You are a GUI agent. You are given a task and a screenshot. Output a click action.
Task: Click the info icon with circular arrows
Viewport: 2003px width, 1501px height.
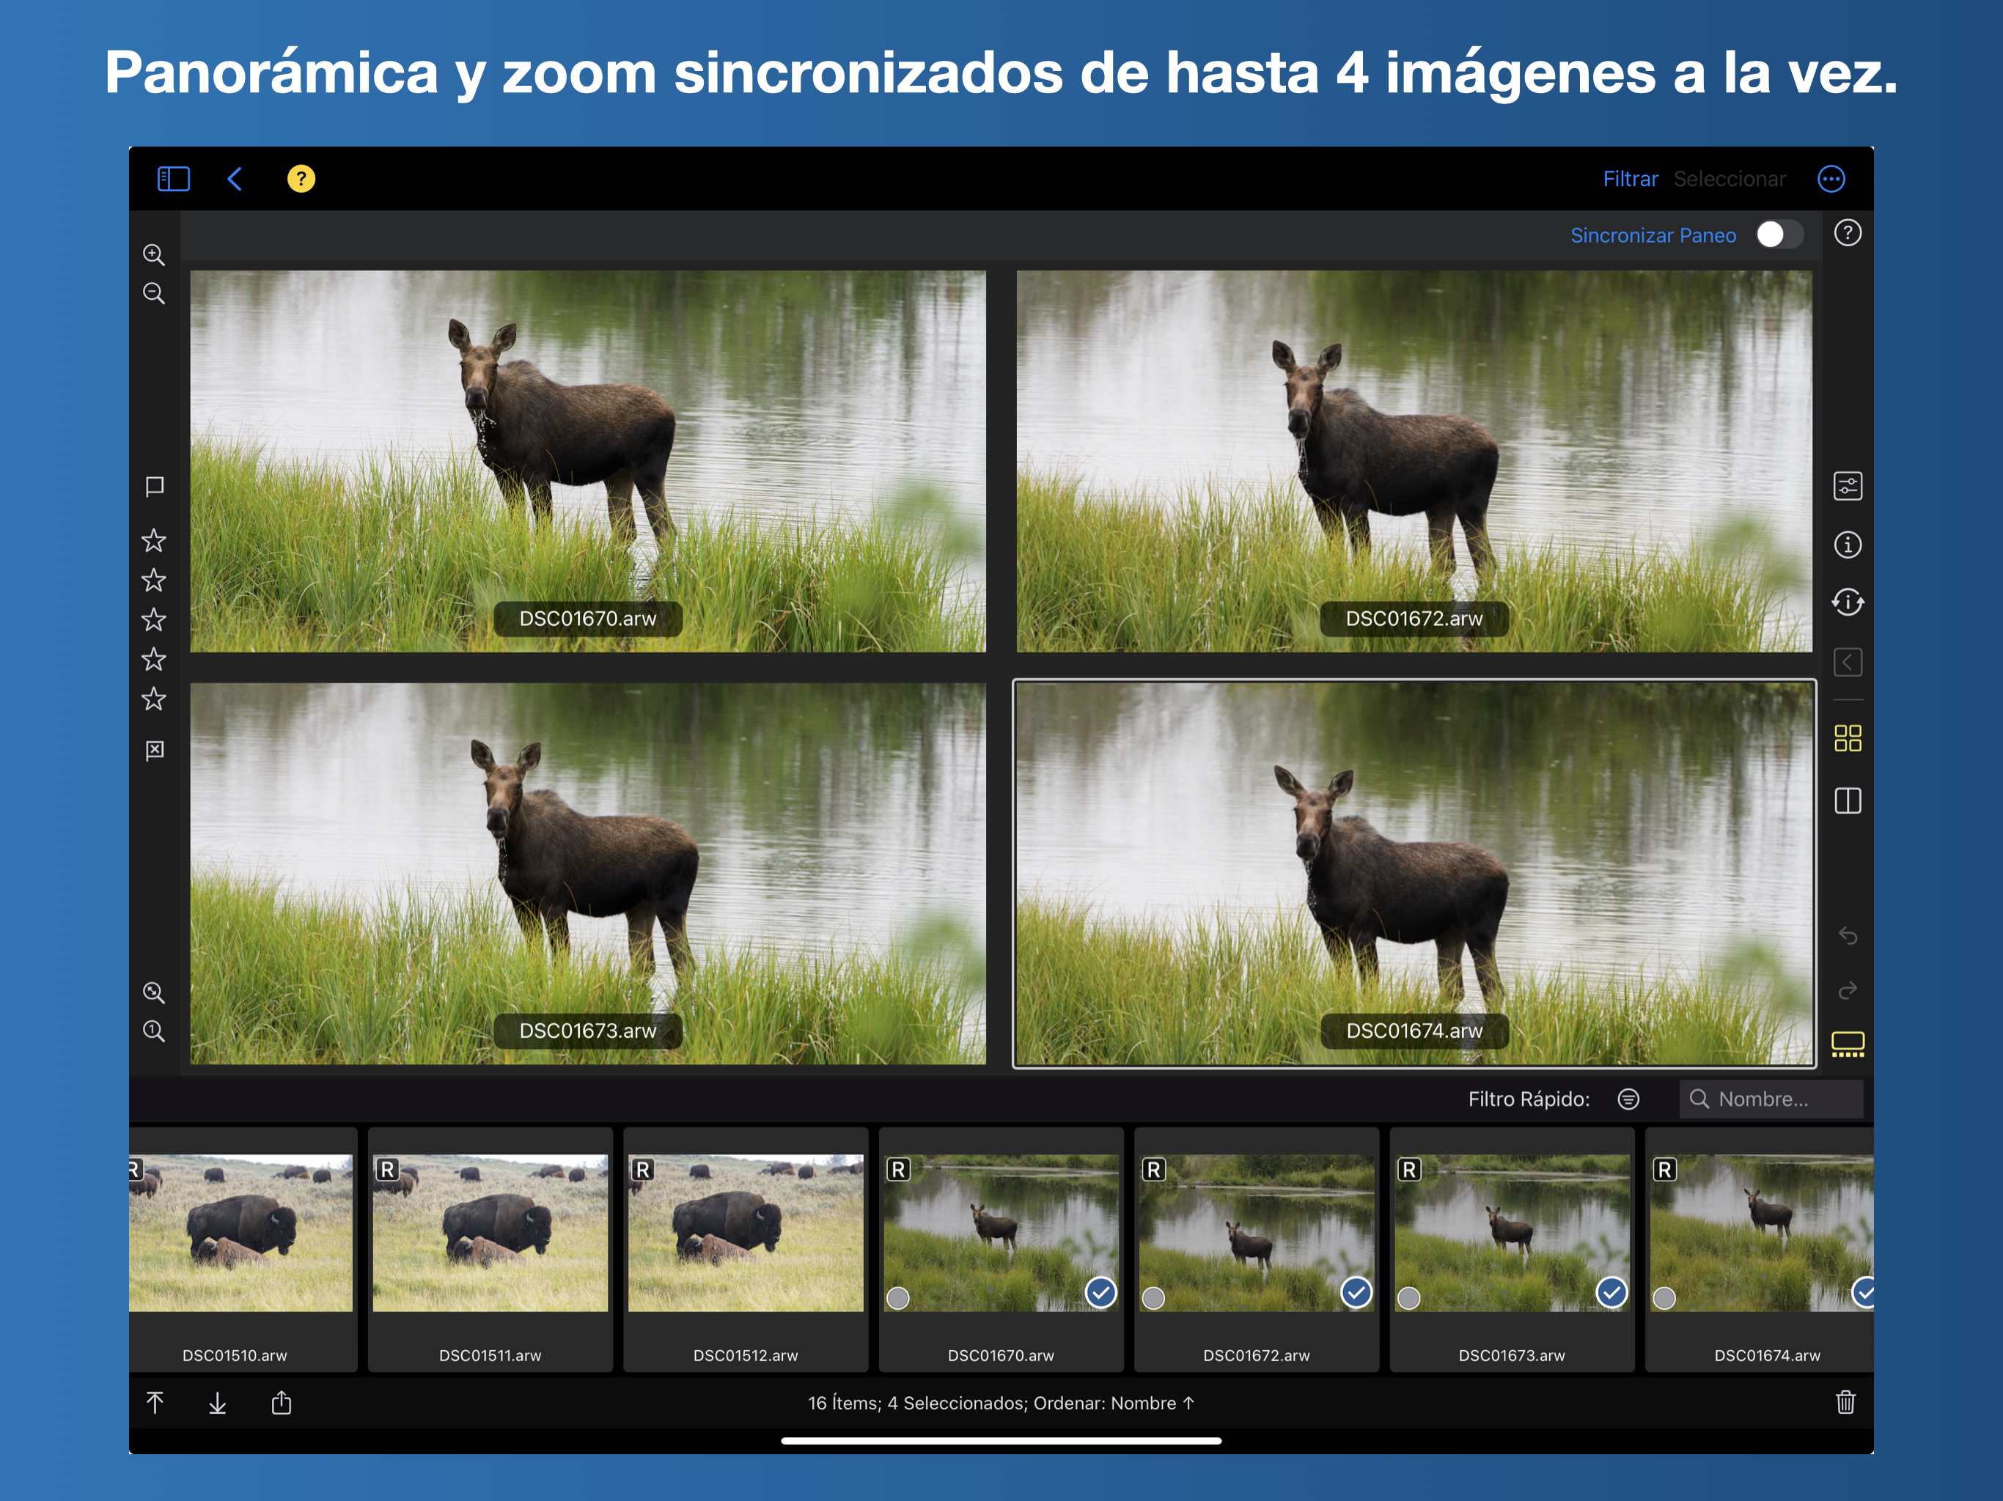(x=1848, y=602)
